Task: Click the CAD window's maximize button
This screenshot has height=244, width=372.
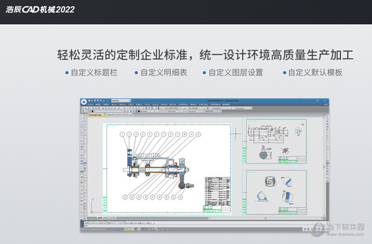Action: click(317, 101)
